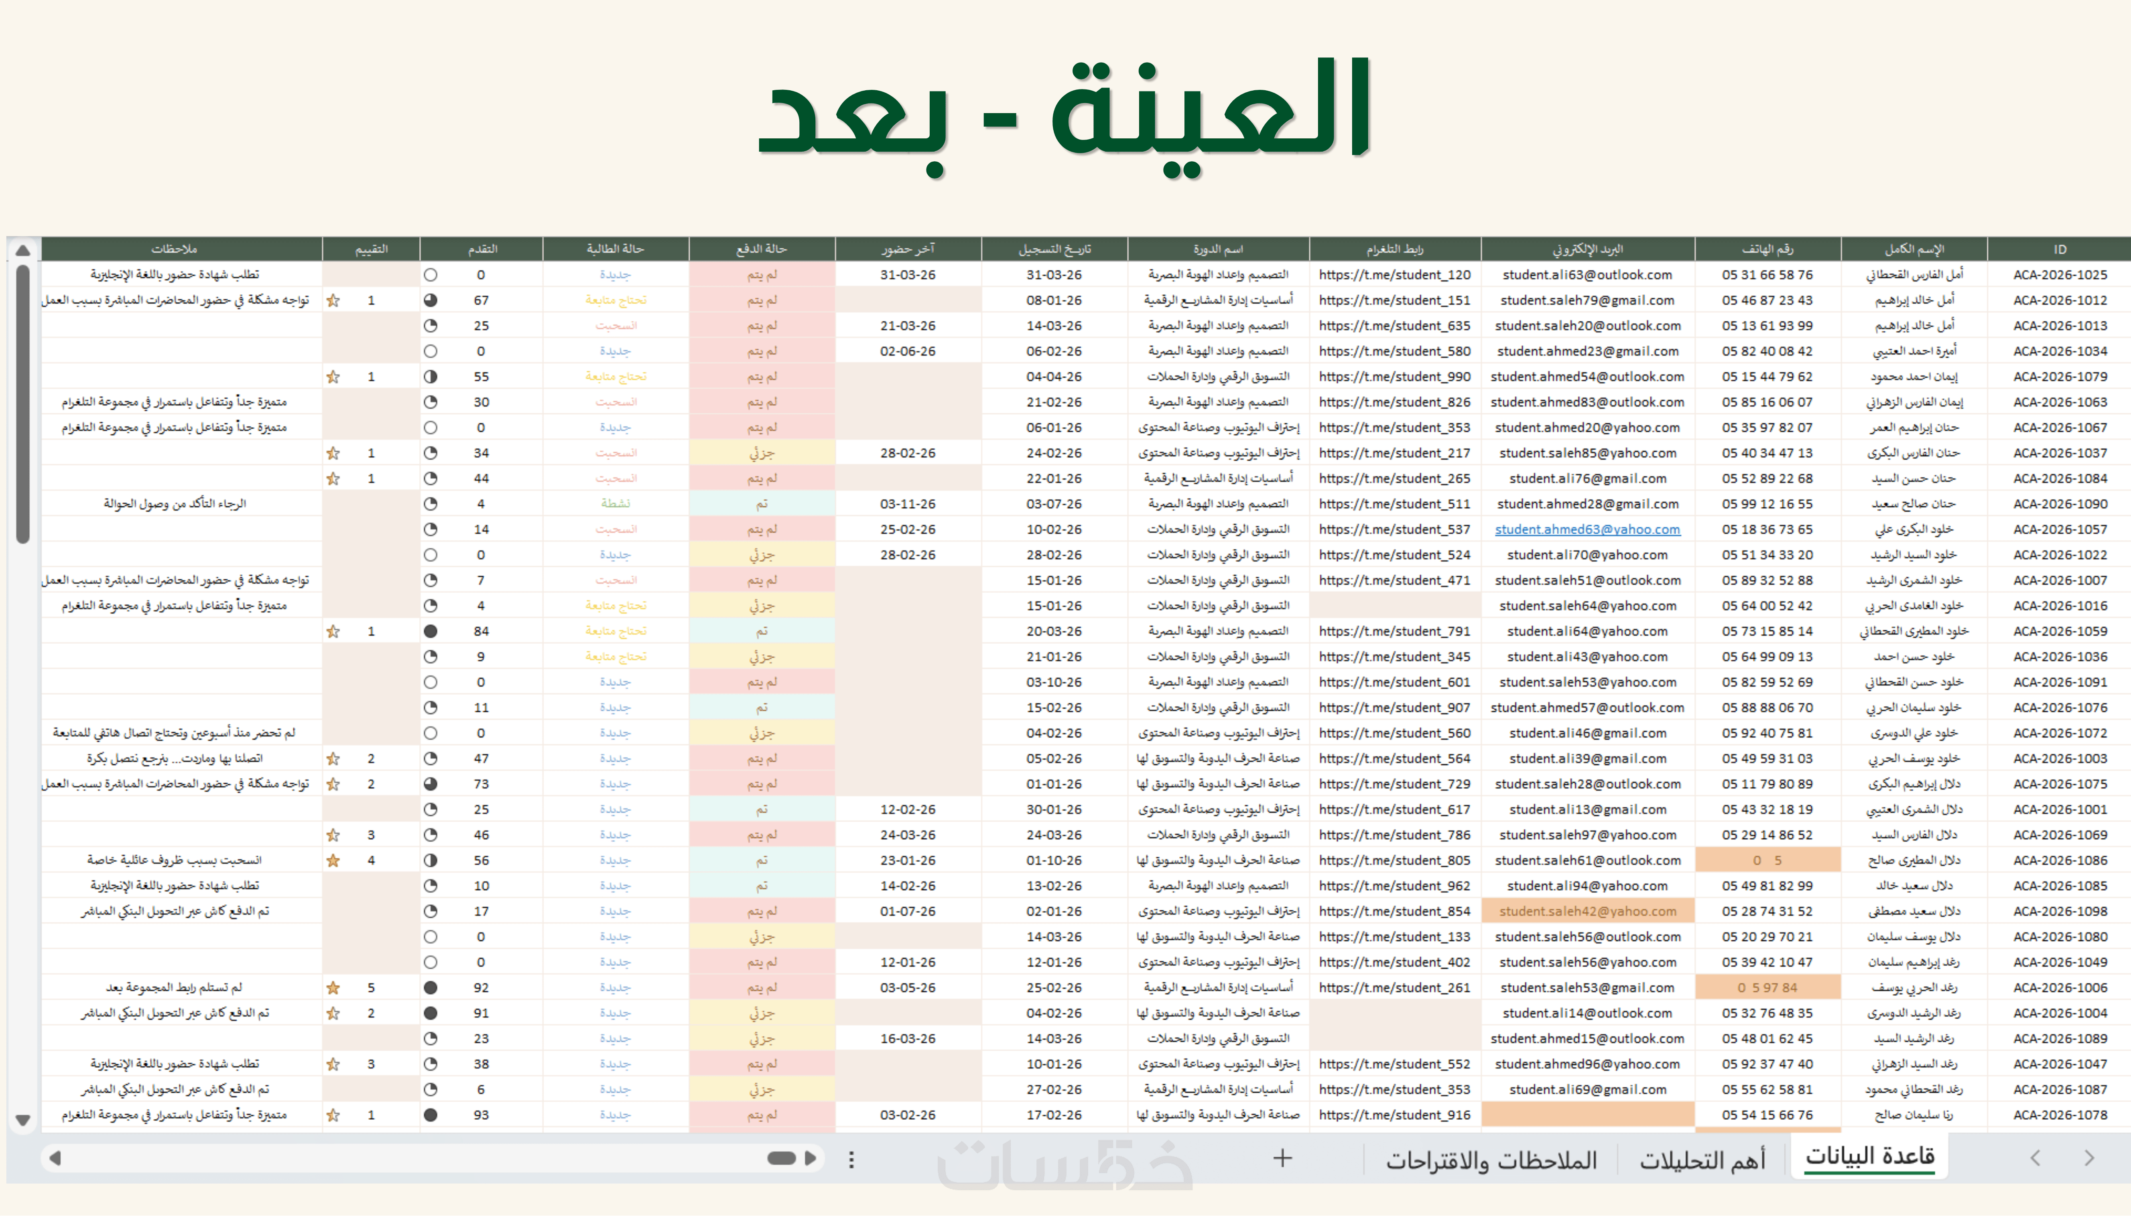Screen dimensions: 2131x1216
Task: Select the الإسم الكامل column header
Action: point(1914,249)
